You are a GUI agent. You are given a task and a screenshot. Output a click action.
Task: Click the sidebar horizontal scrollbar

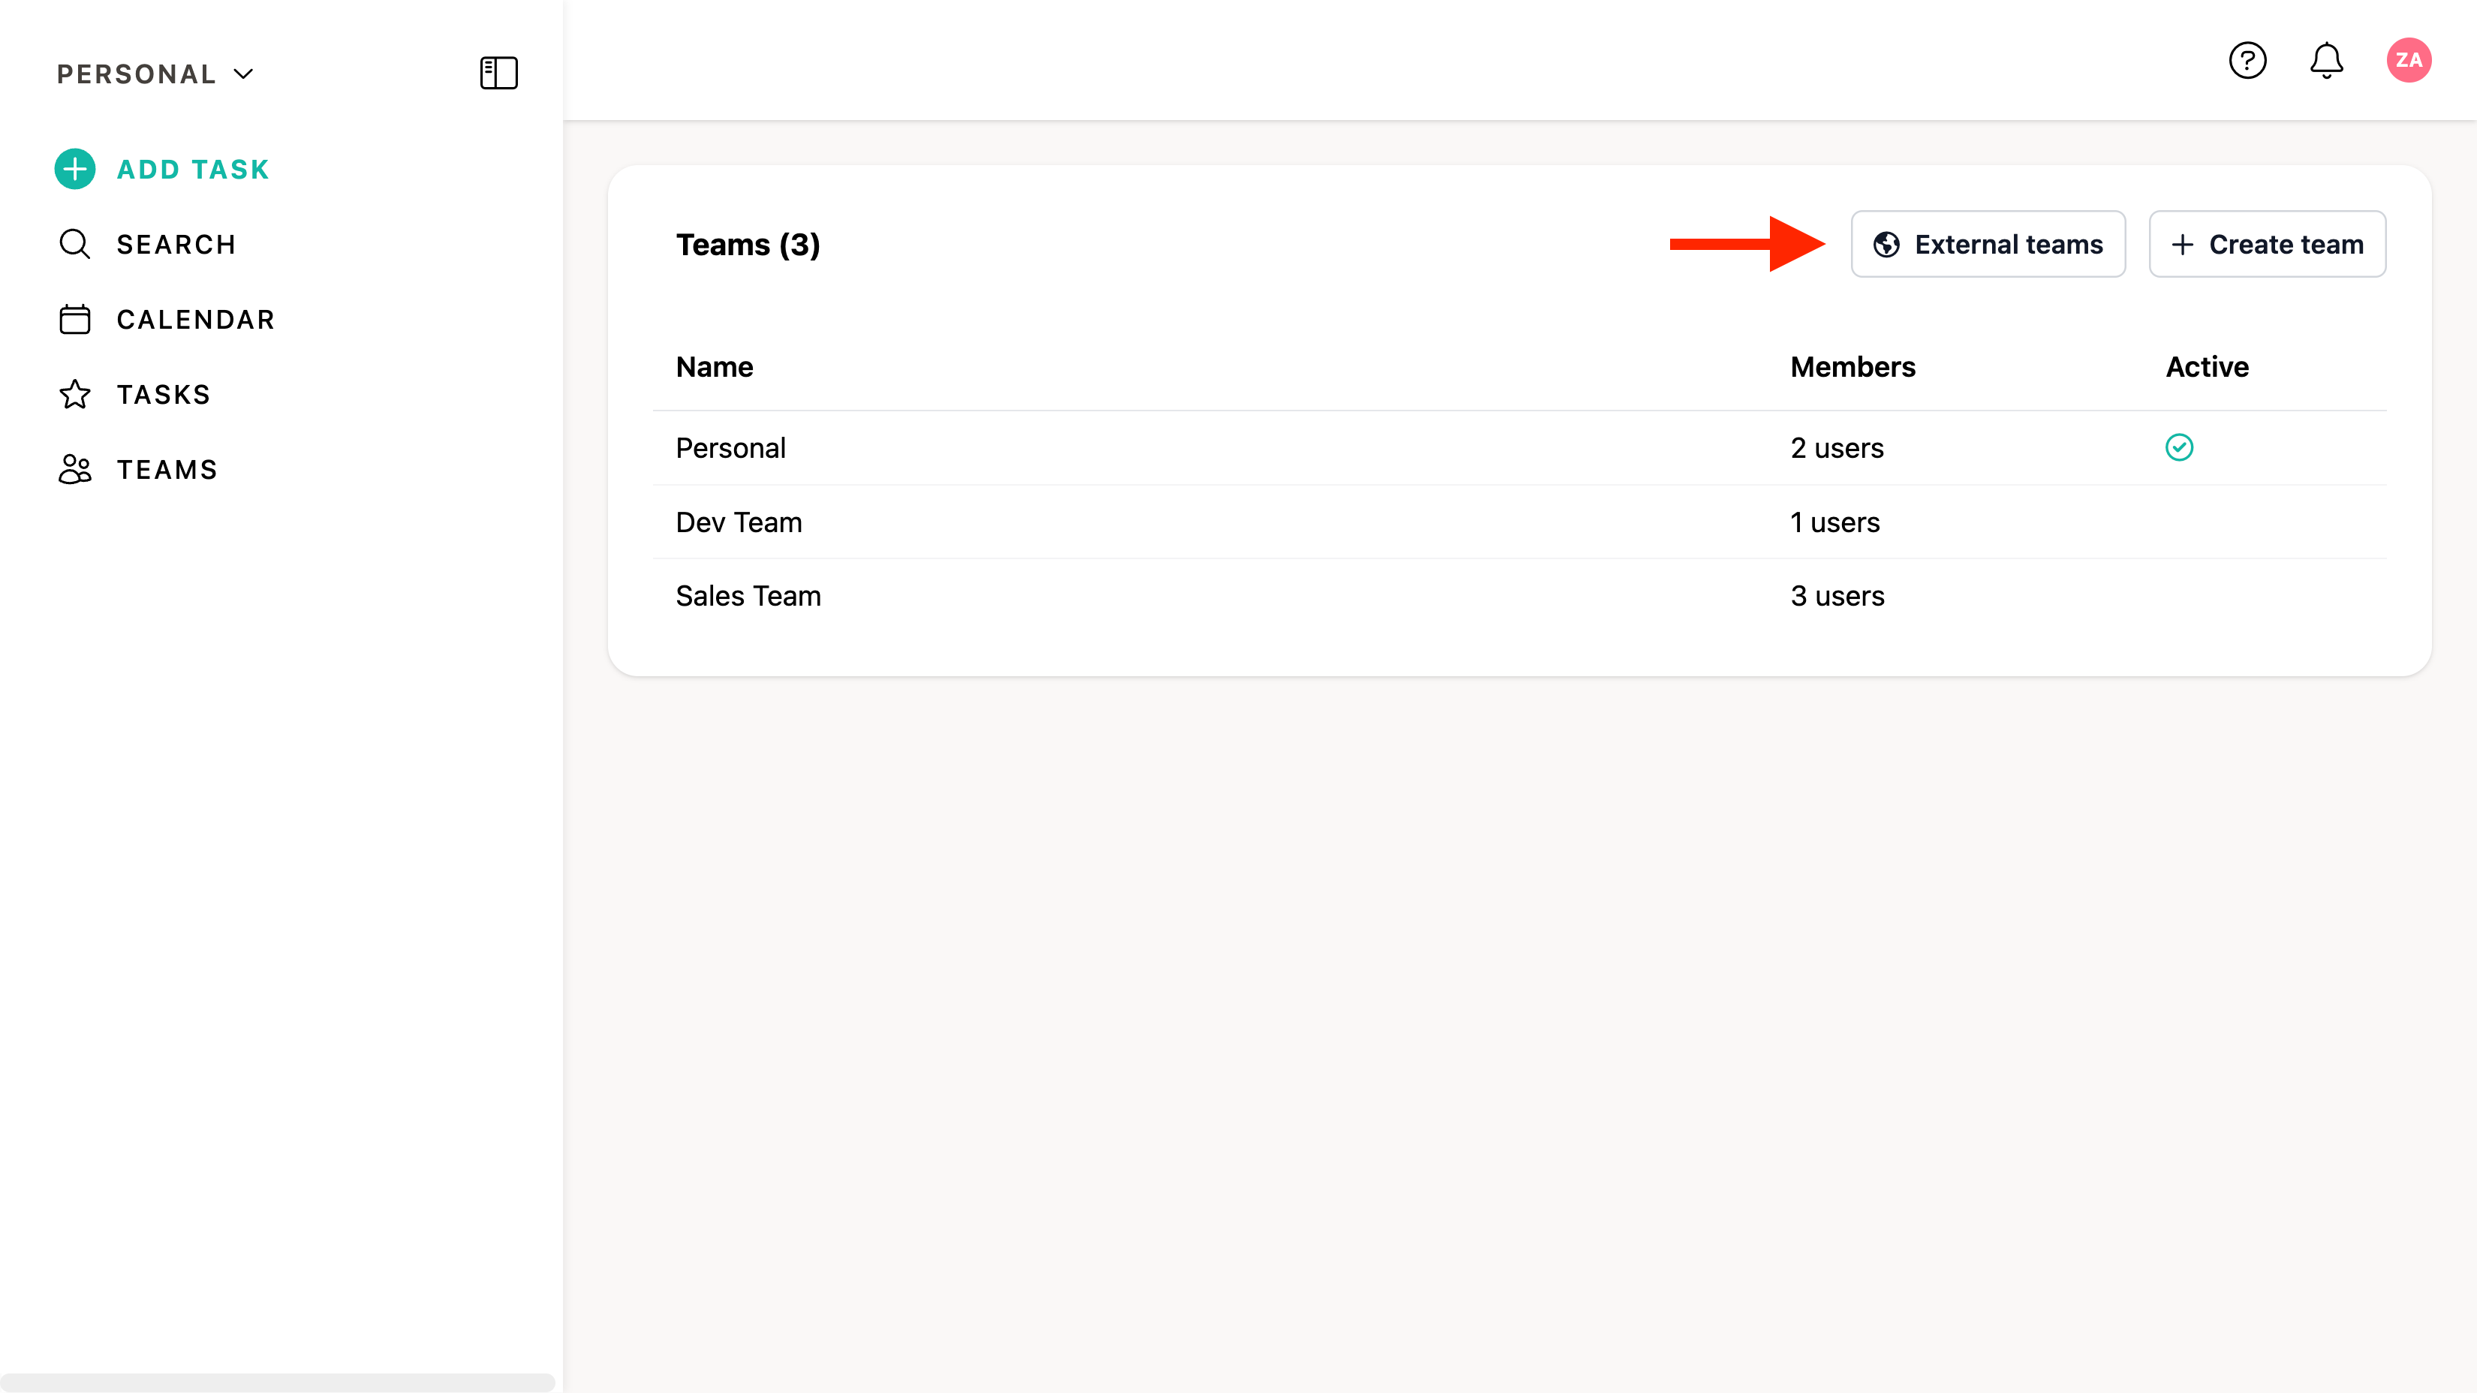277,1382
